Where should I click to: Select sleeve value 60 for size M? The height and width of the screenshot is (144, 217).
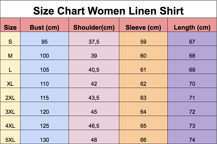[143, 56]
